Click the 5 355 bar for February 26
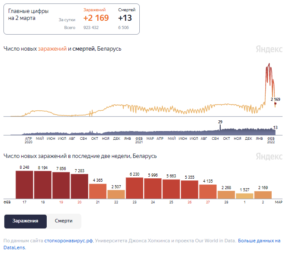 [x=190, y=190]
